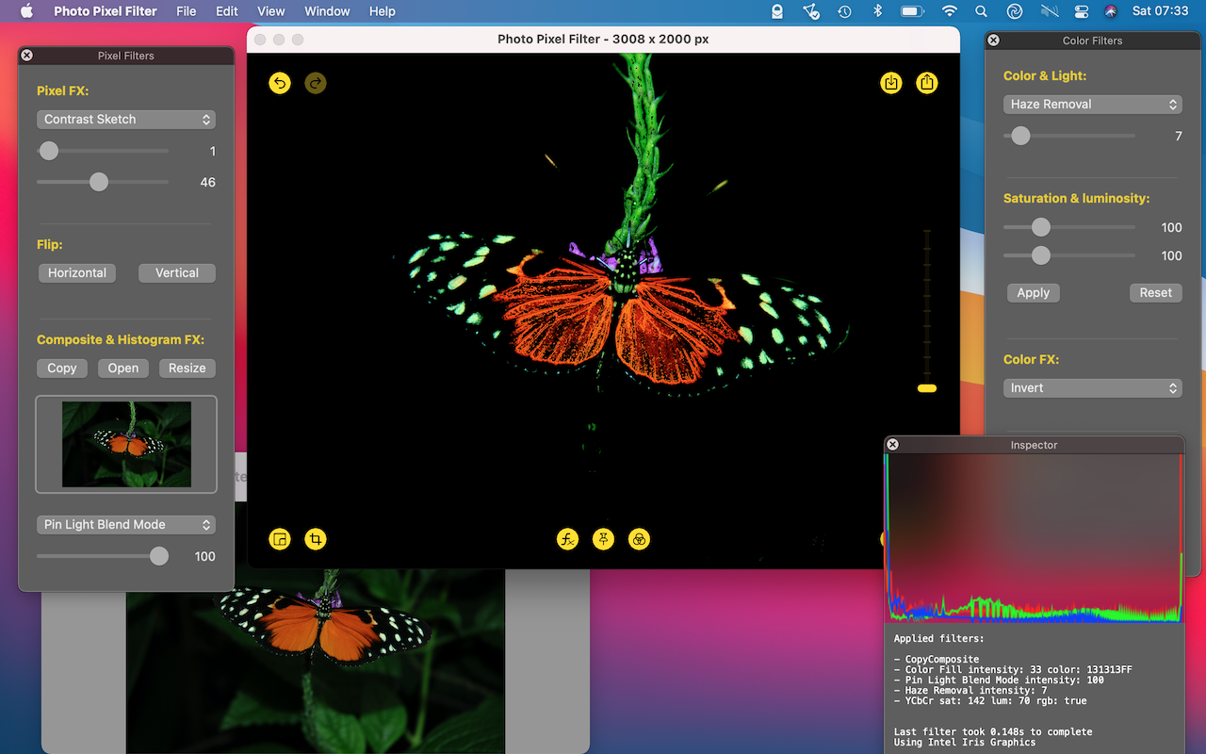
Task: Open the Pin Light Blend Mode dropdown
Action: tap(126, 525)
